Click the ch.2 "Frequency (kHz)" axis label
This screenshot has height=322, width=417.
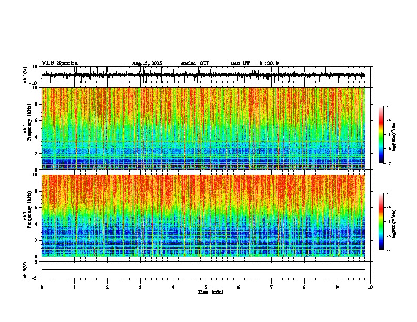(29, 209)
